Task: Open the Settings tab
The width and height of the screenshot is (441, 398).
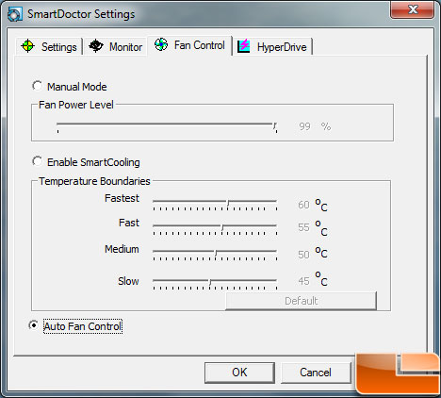Action: 49,46
